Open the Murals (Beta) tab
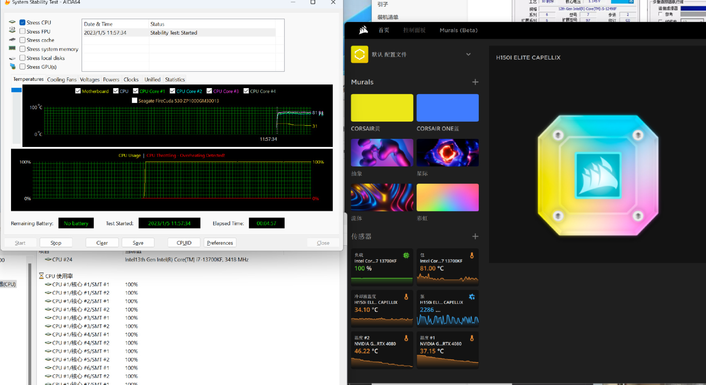 [458, 30]
